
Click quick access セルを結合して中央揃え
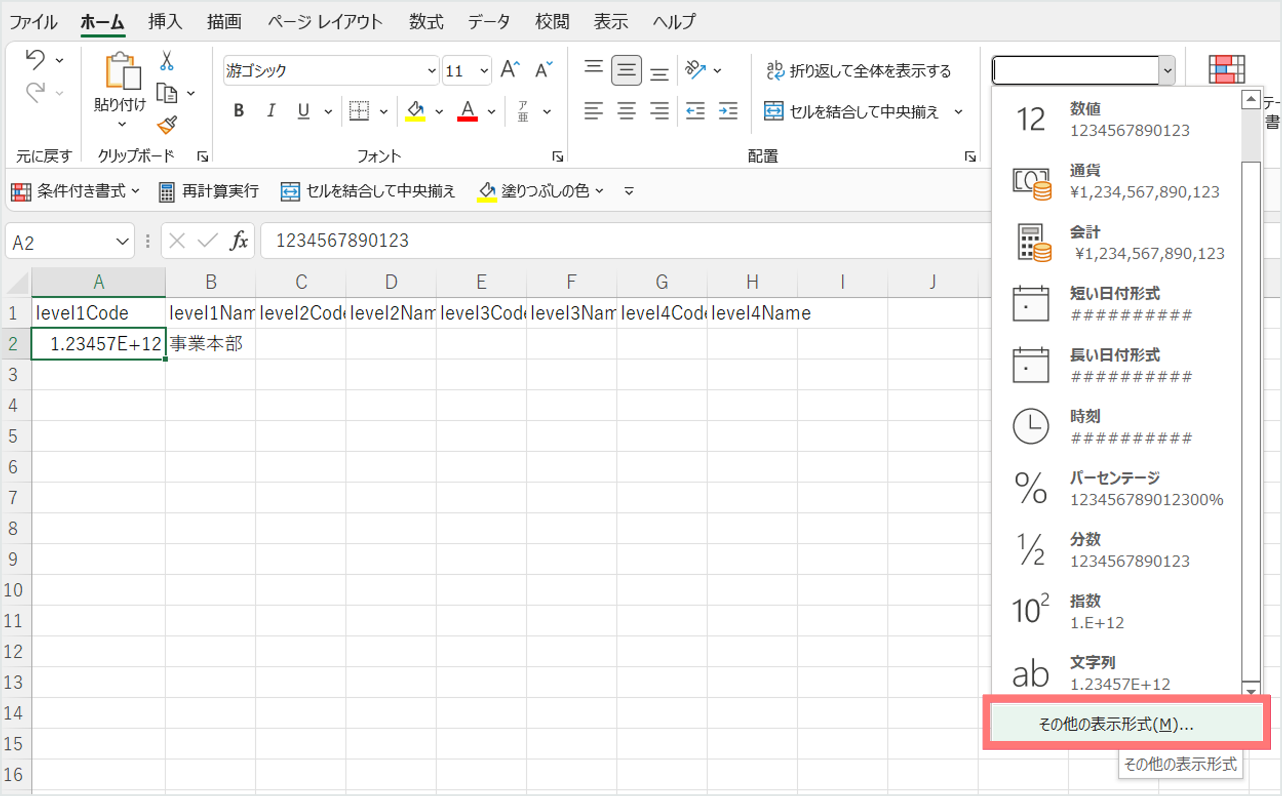(x=368, y=191)
